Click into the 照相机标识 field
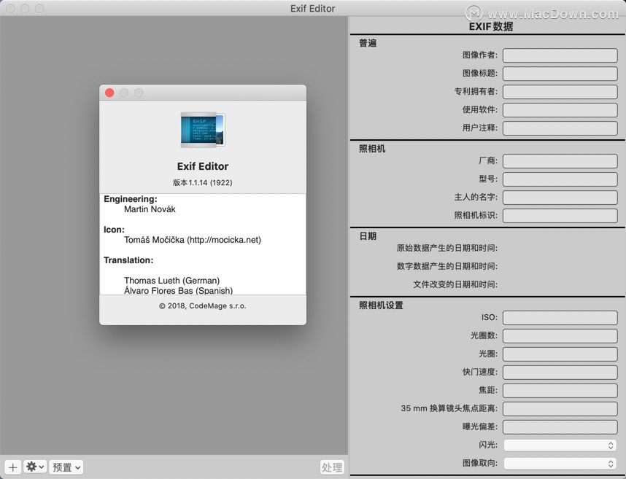The height and width of the screenshot is (479, 626). click(560, 215)
